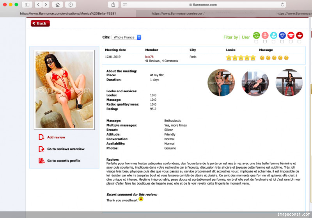
Task: Open member lolo78's profile link
Action: click(149, 57)
